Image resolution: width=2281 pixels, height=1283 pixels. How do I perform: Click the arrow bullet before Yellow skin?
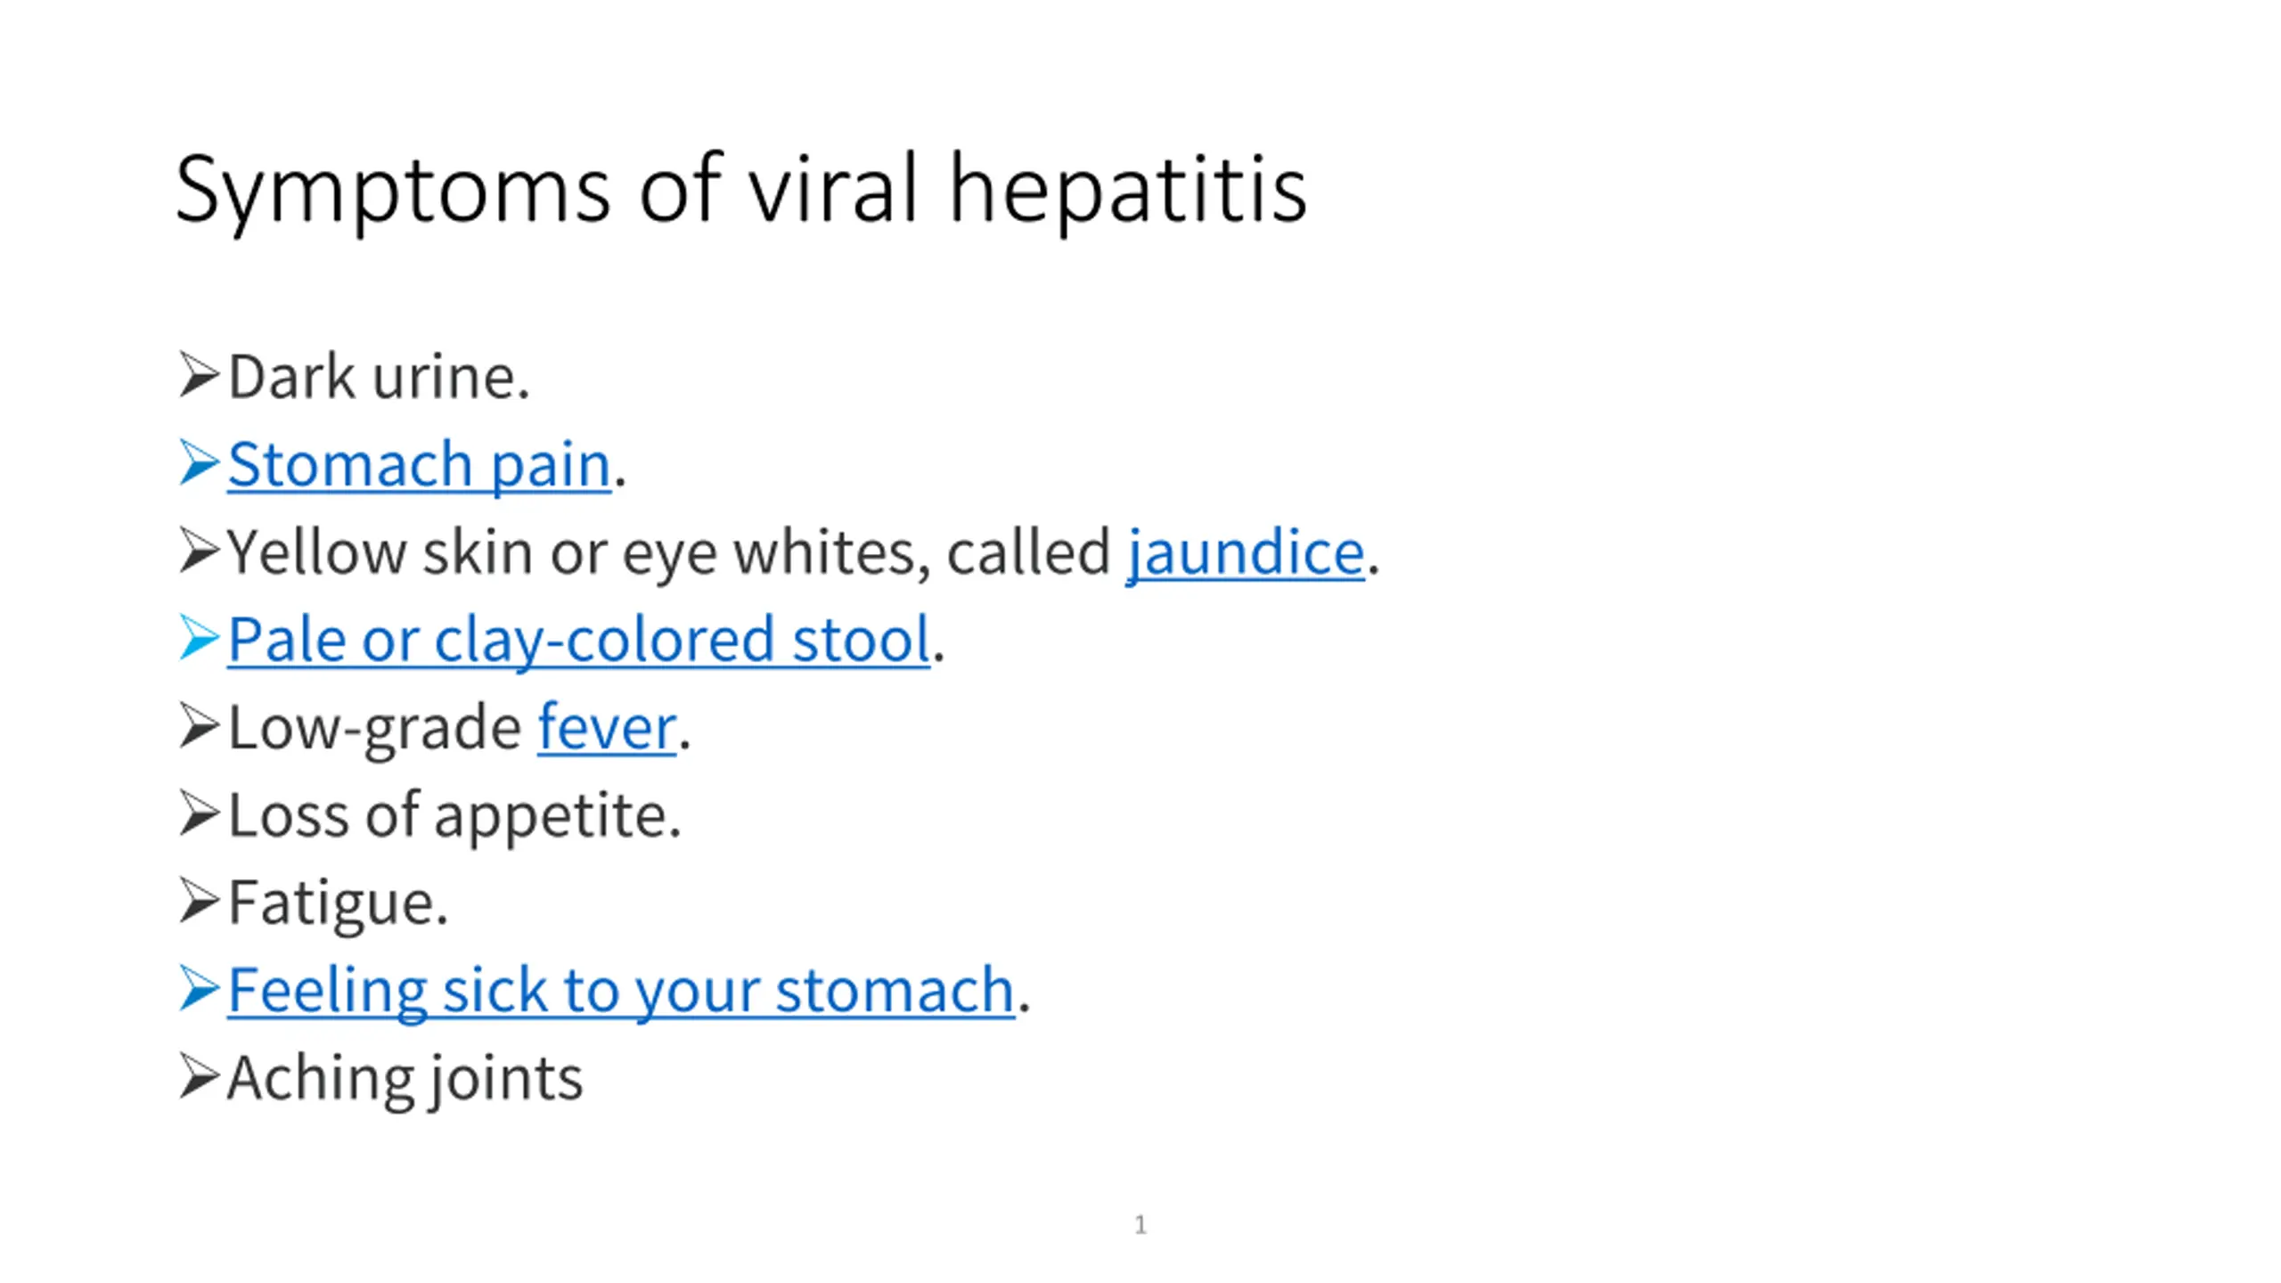pyautogui.click(x=199, y=550)
